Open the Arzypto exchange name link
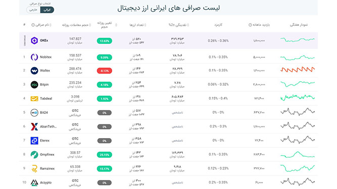The width and height of the screenshot is (337, 189). (x=46, y=182)
